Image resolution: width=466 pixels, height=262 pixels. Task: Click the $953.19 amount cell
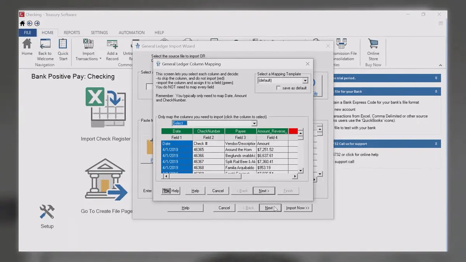[272, 168]
